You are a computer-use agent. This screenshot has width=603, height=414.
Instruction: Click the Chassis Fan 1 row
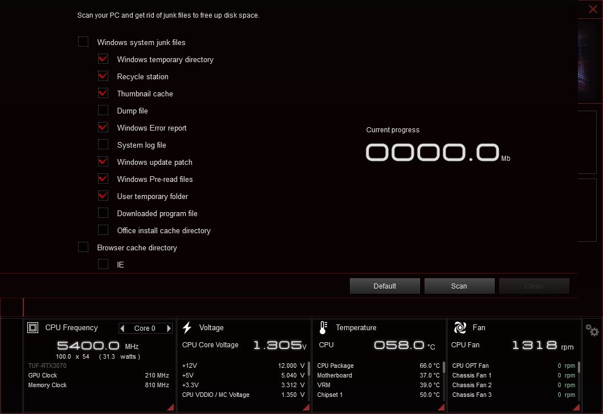514,375
